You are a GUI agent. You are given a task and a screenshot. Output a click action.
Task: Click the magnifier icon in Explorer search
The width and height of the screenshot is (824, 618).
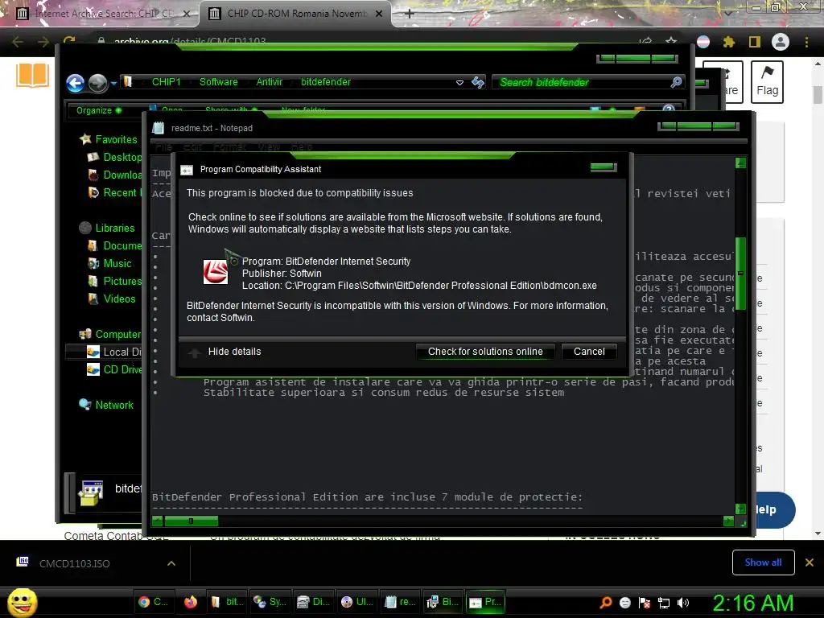(x=676, y=82)
